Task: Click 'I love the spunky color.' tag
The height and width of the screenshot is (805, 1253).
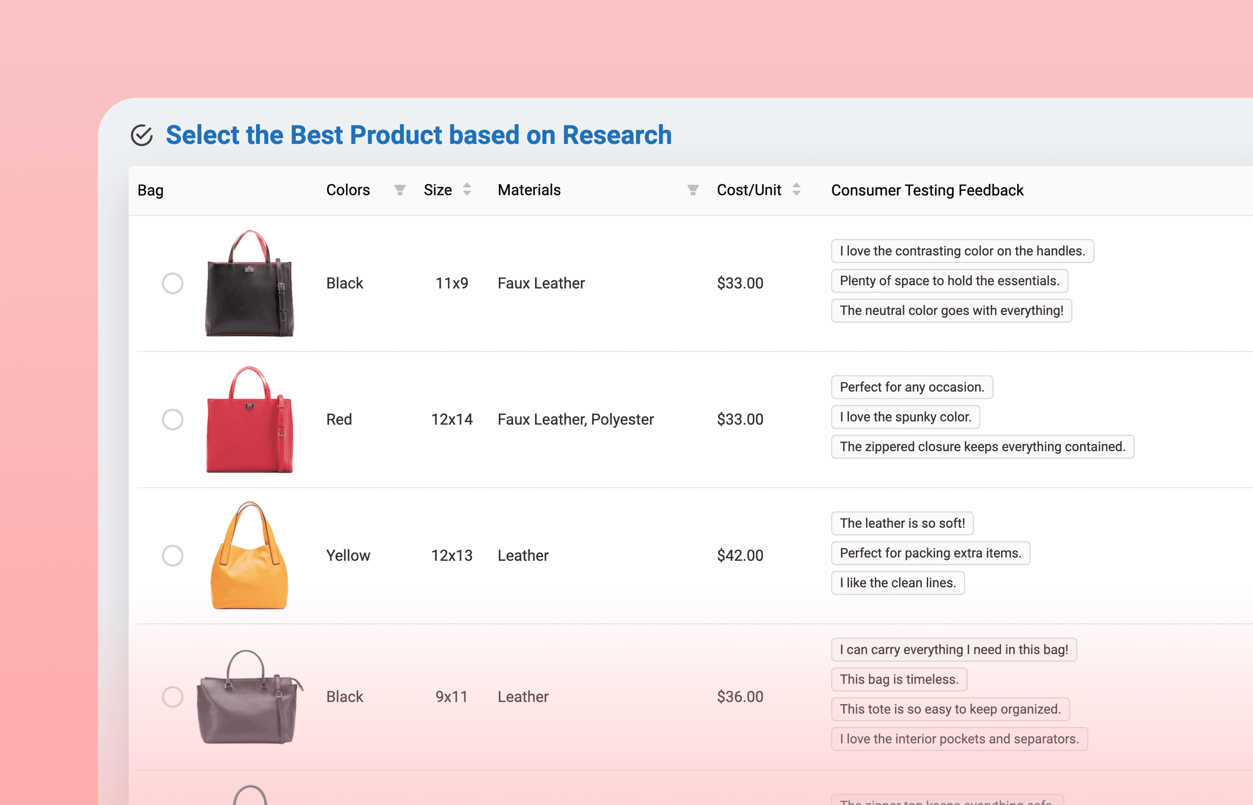Action: (905, 417)
